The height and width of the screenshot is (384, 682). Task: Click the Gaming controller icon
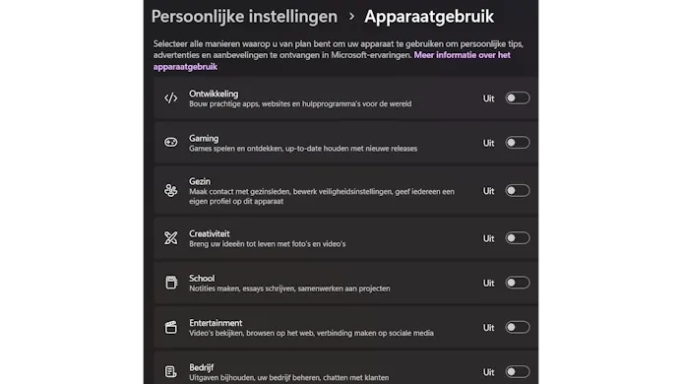tap(170, 143)
